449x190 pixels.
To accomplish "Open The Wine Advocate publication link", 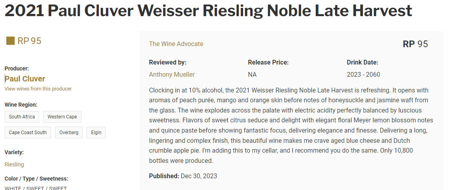I will [176, 44].
